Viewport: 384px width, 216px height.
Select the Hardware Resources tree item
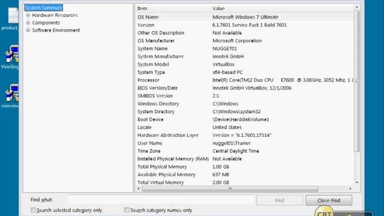[x=55, y=15]
